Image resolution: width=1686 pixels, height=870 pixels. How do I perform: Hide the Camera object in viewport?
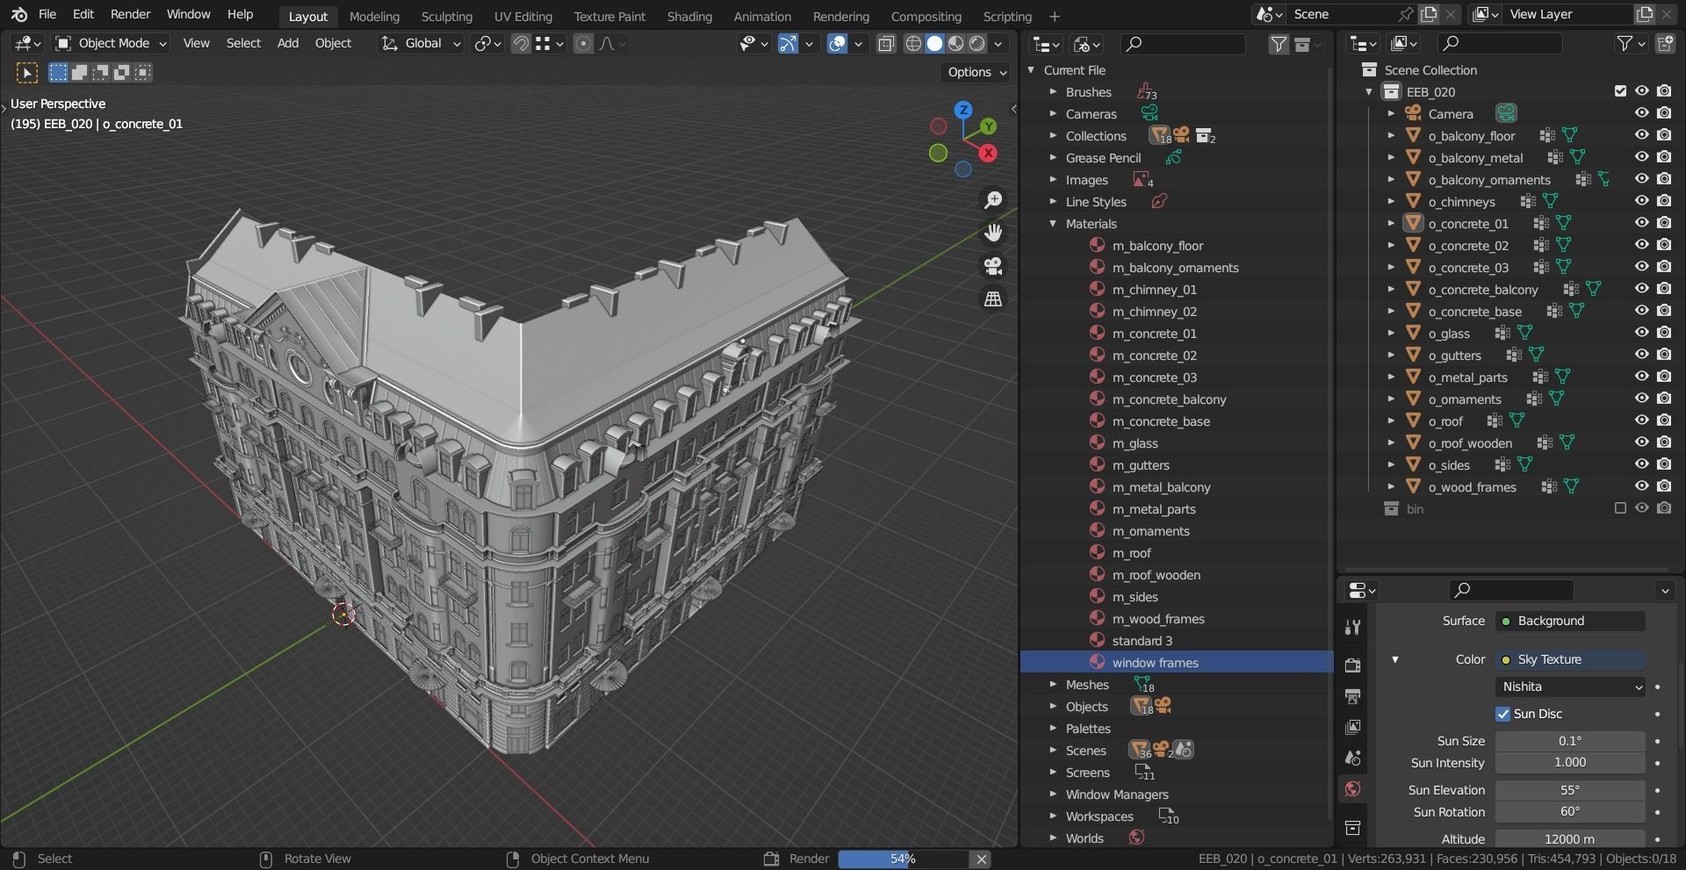[x=1641, y=113]
